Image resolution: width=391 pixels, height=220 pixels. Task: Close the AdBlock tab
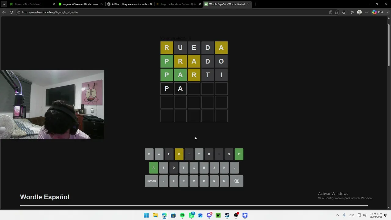coord(151,4)
